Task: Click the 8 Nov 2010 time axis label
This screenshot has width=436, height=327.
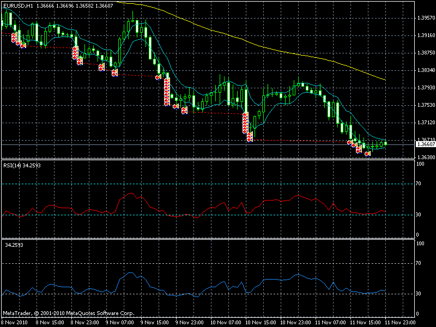Action: point(15,323)
